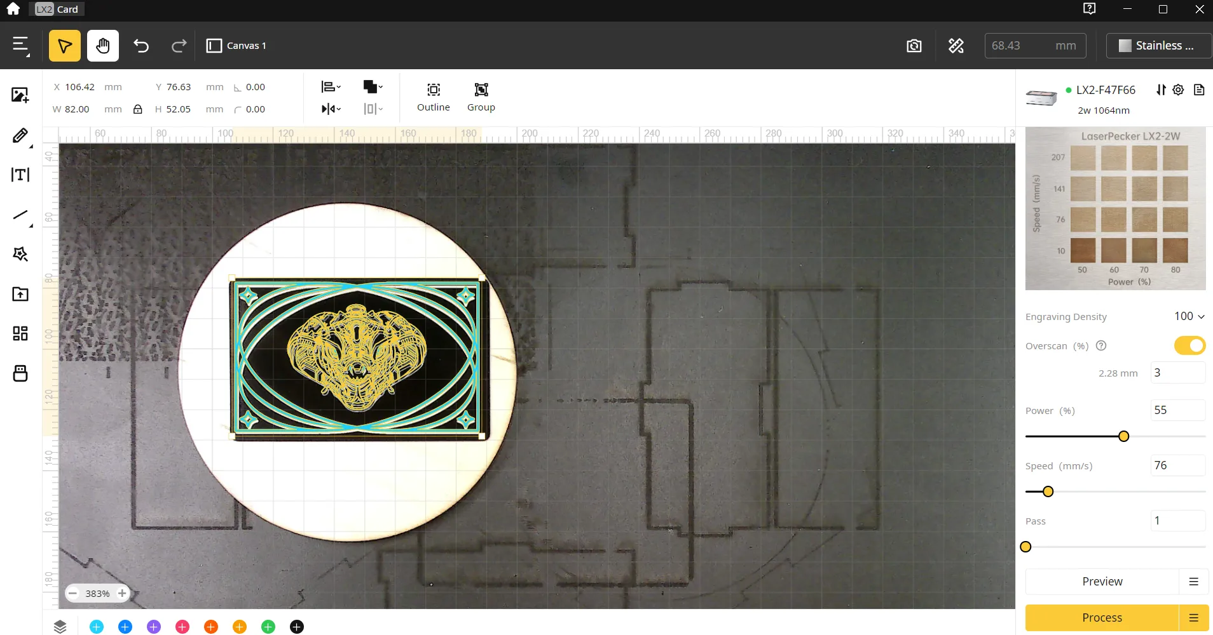The width and height of the screenshot is (1213, 635).
Task: Expand the align options dropdown
Action: point(331,87)
